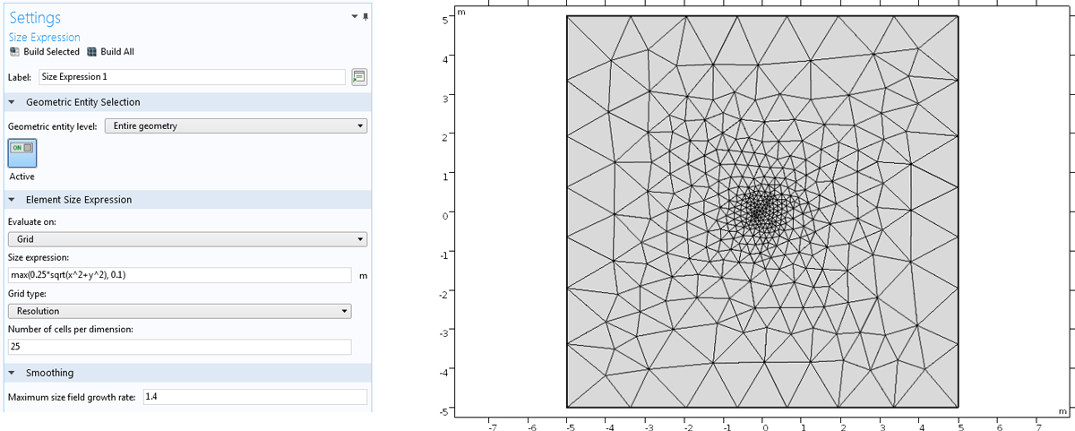This screenshot has width=1075, height=431.
Task: Click into the Label text field
Action: tap(192, 77)
